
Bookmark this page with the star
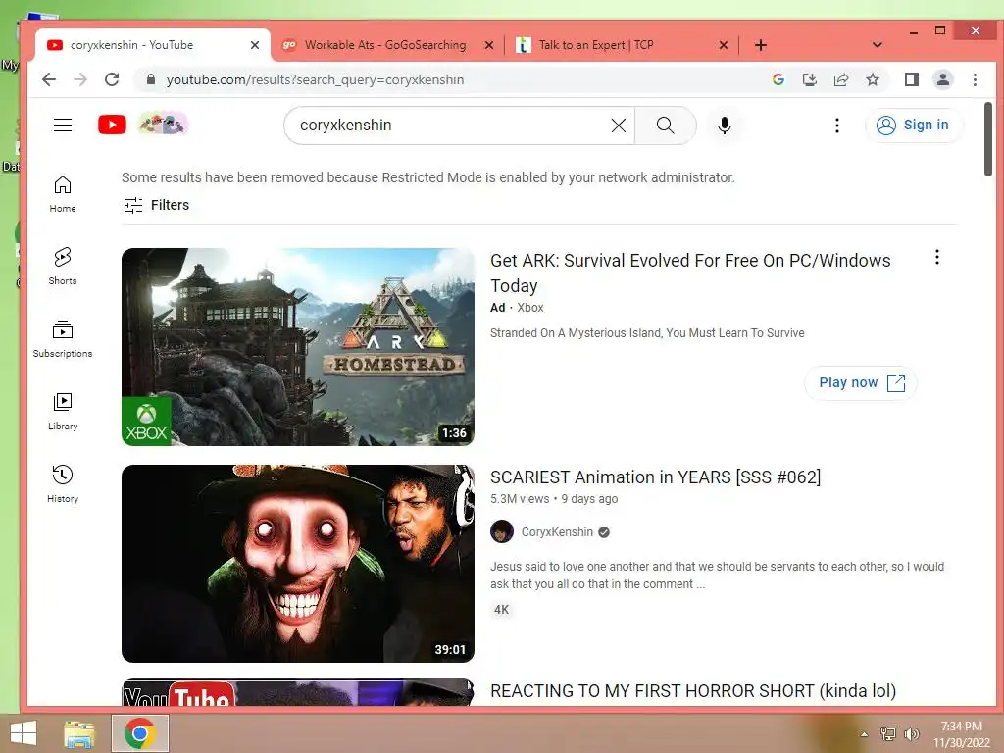(x=872, y=79)
